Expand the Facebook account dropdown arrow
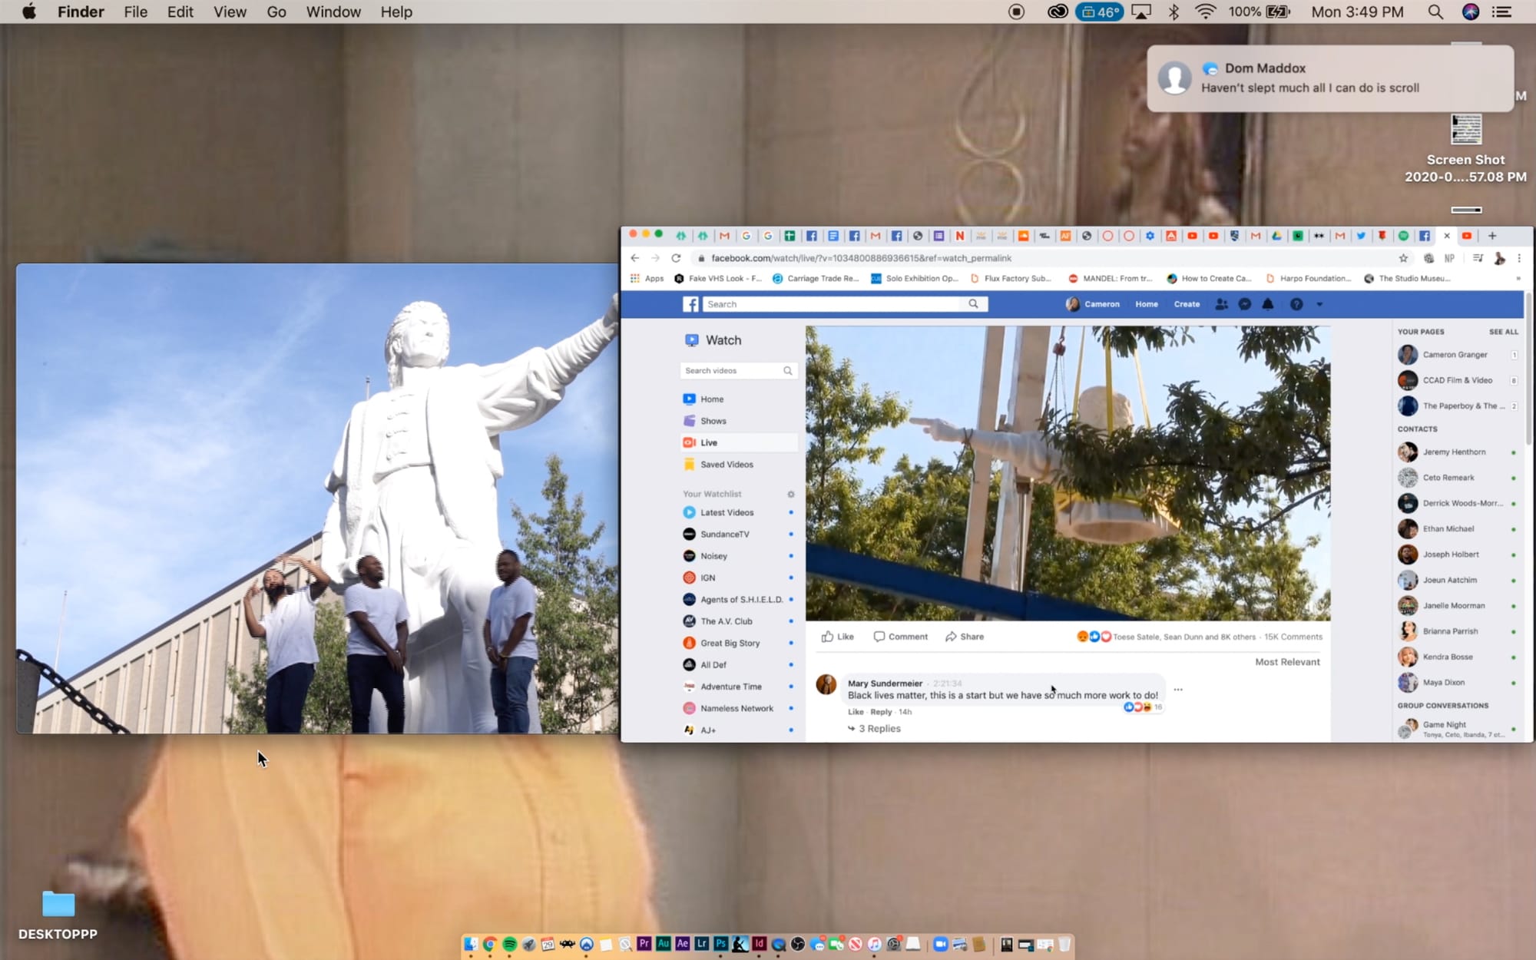Screen dimensions: 1536x960 pos(1319,304)
